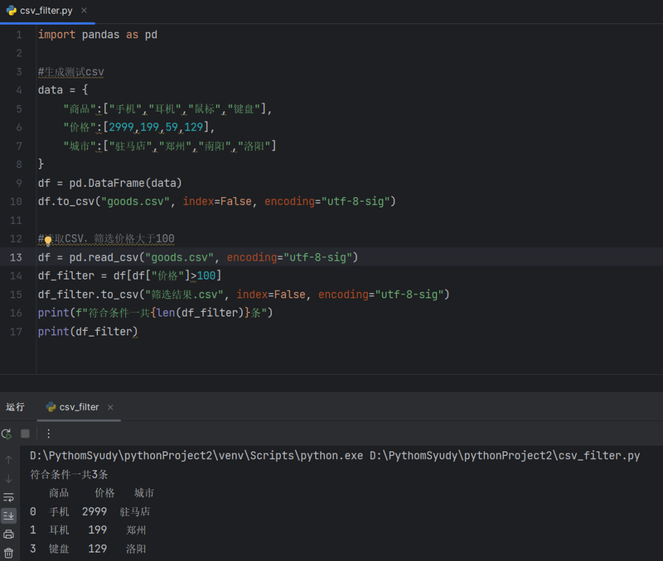Click the python icon on csv_filter.py tab
The width and height of the screenshot is (663, 561).
(x=12, y=11)
